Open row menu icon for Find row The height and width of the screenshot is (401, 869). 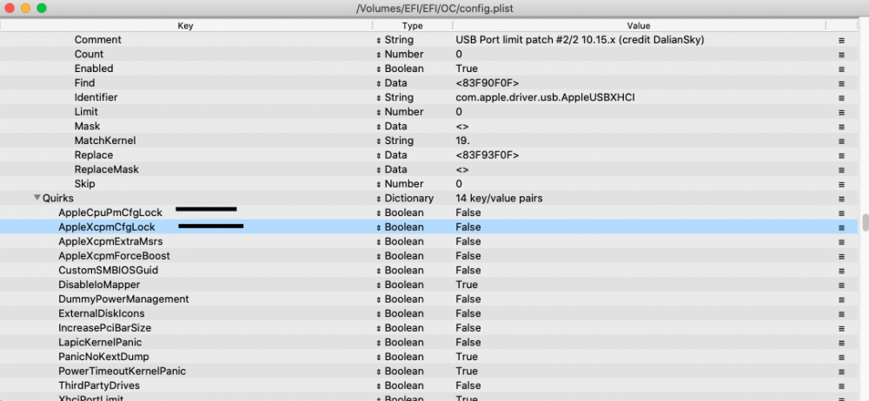[841, 83]
